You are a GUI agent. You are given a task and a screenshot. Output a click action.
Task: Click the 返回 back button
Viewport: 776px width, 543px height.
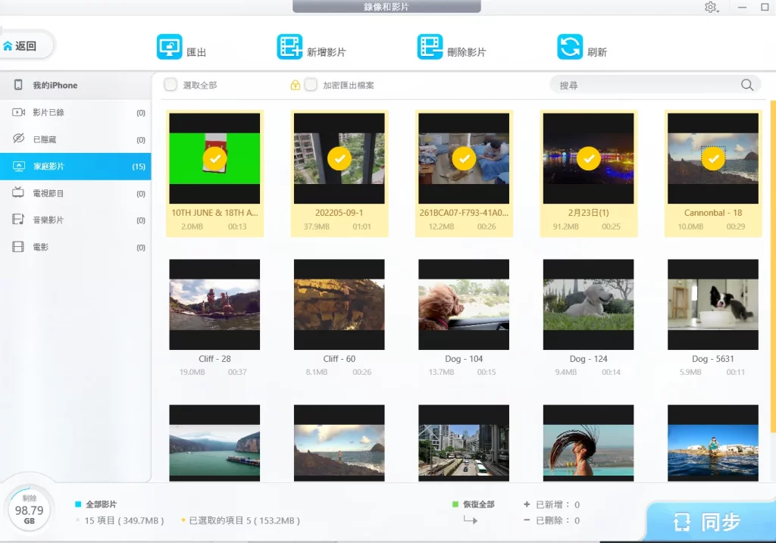27,45
